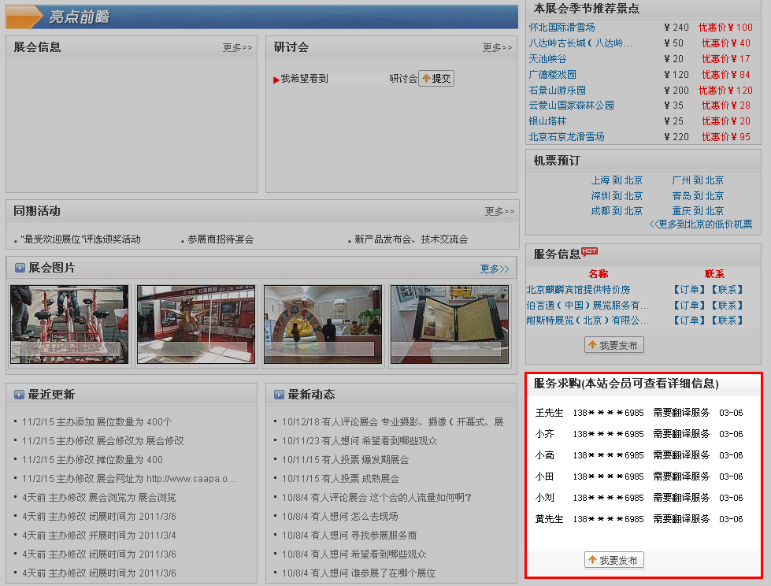
Task: Click the orange arrow icon in 亮点前瞻 banner
Action: pos(25,17)
